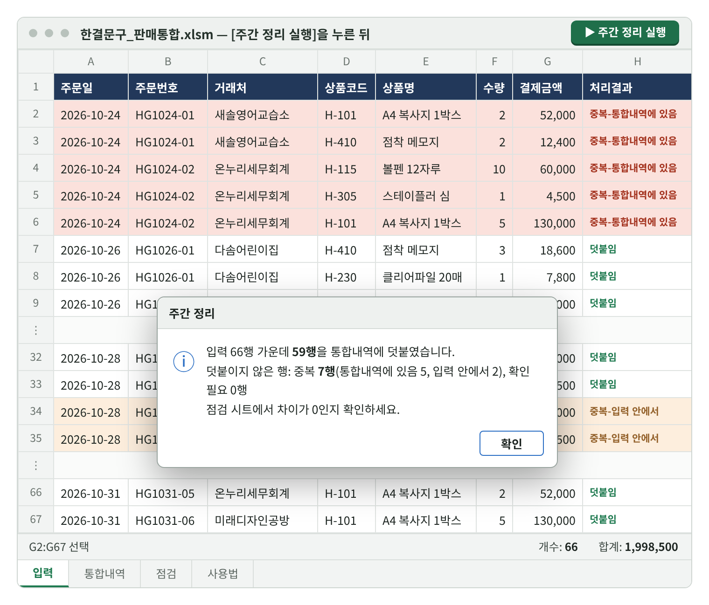Select column C header
The width and height of the screenshot is (709, 605).
pos(263,62)
